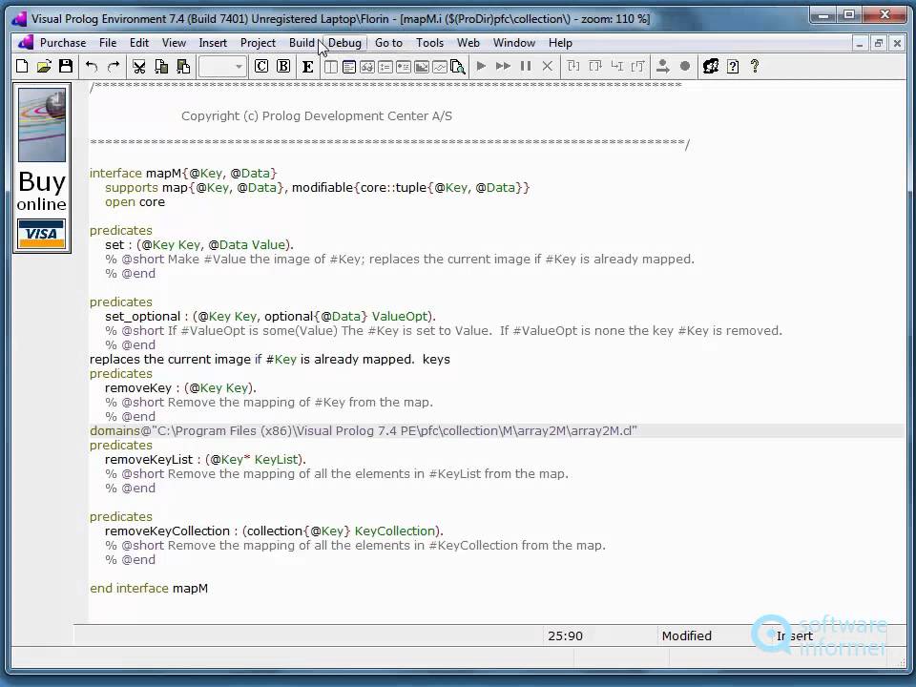
Task: Click the Step Into debug icon
Action: pyautogui.click(x=573, y=66)
